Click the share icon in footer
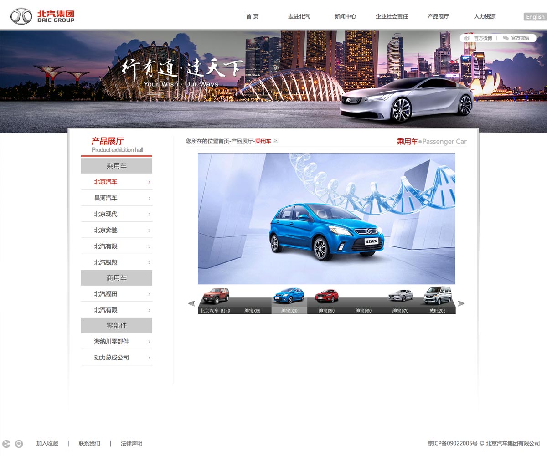The width and height of the screenshot is (547, 456). point(6,444)
